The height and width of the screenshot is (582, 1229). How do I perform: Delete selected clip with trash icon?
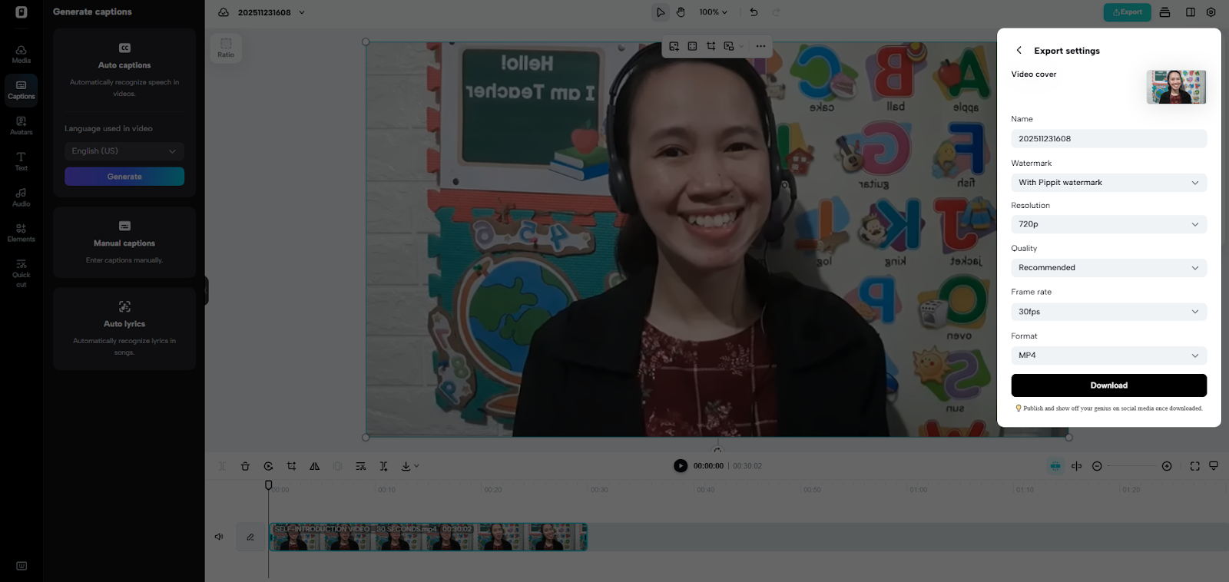coord(245,466)
